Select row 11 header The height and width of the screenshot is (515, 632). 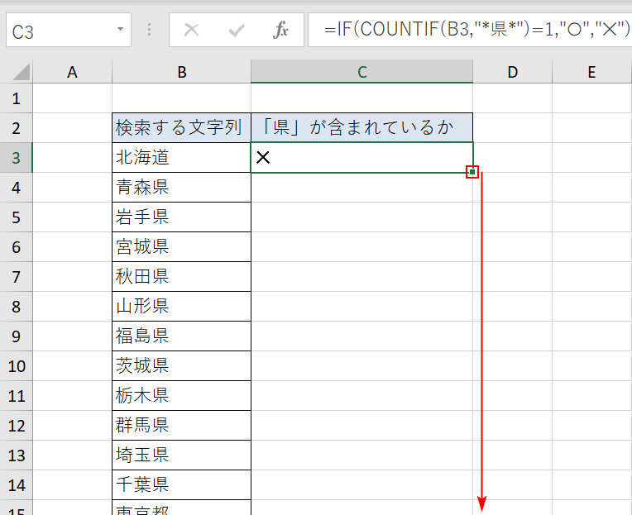pyautogui.click(x=16, y=396)
